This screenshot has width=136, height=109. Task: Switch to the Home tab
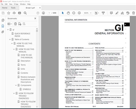coord(5,8)
